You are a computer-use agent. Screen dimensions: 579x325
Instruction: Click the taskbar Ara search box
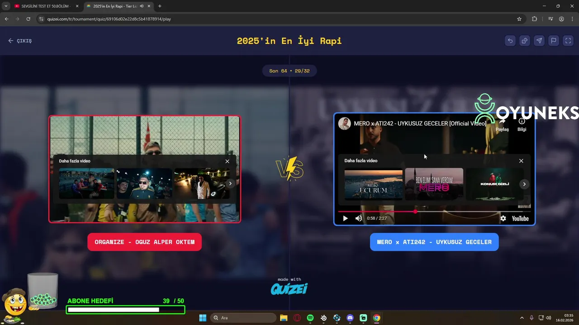(244, 318)
